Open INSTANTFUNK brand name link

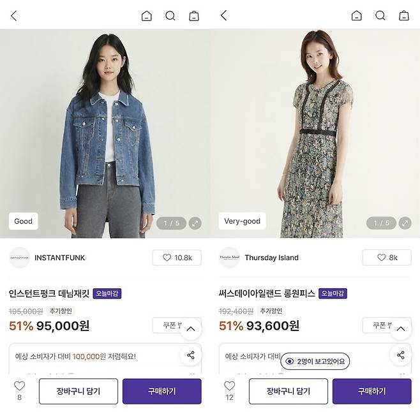tap(59, 258)
